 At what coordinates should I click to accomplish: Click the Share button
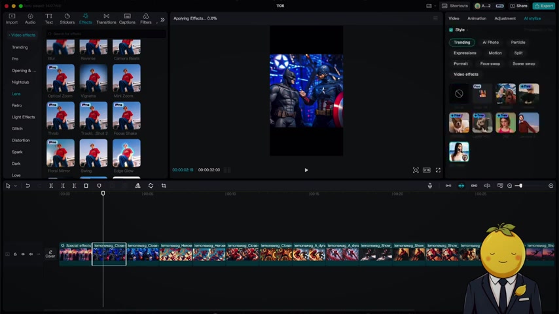(x=518, y=6)
